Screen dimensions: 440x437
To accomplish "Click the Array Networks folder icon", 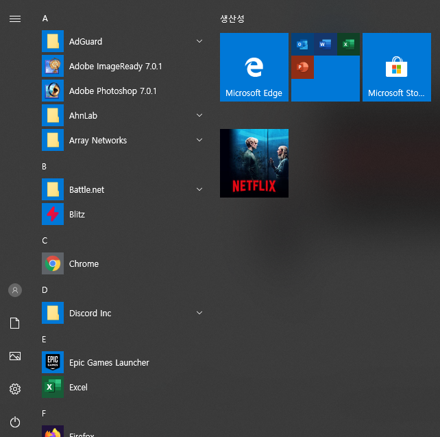I will point(53,140).
